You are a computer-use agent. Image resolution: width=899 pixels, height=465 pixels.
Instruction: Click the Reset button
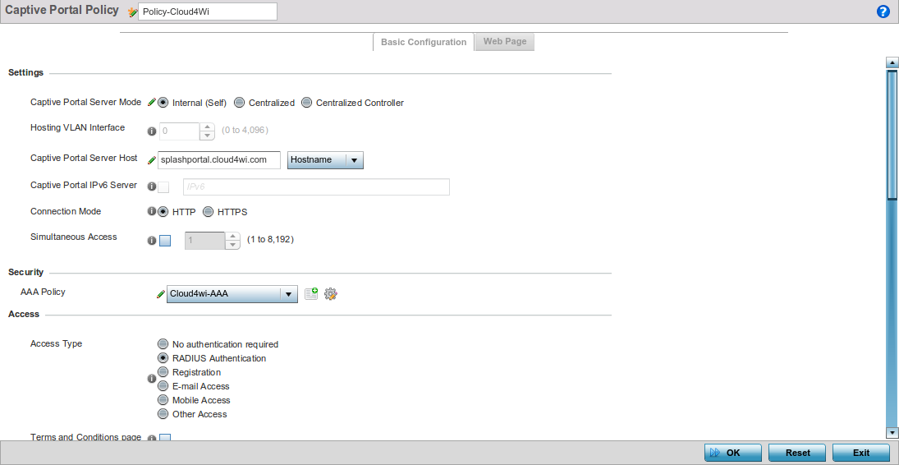click(x=797, y=453)
